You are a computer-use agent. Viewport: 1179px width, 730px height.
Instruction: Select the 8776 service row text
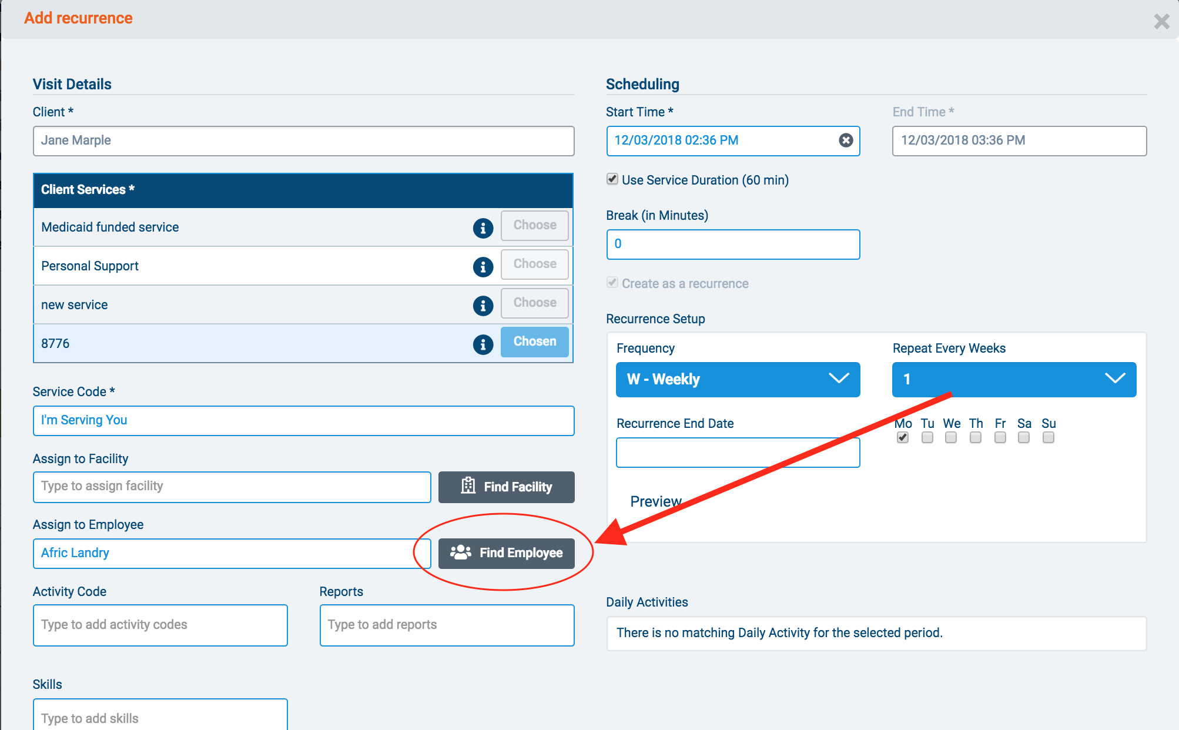tap(55, 344)
